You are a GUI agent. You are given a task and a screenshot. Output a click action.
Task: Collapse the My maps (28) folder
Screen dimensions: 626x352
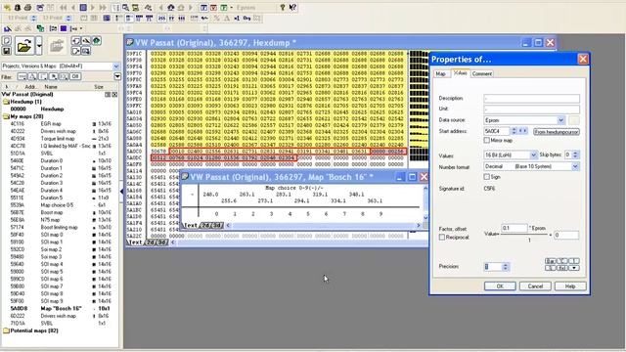(x=6, y=116)
